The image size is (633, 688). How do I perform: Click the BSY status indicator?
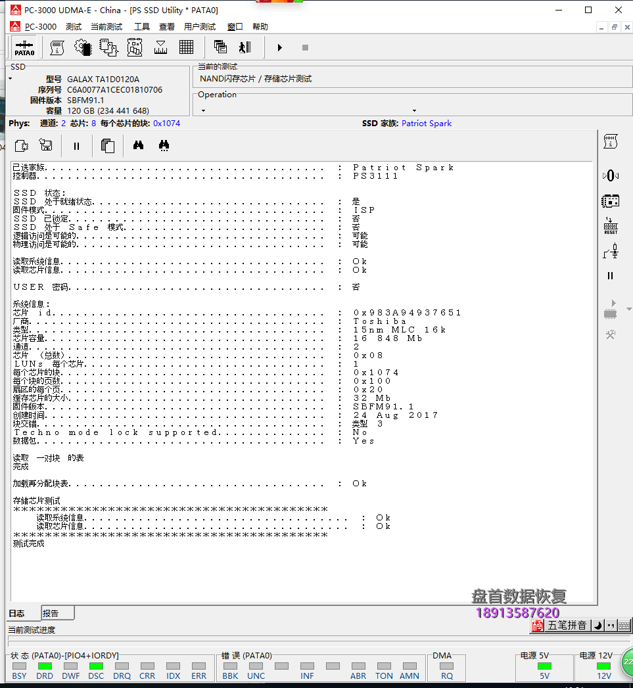pyautogui.click(x=19, y=666)
